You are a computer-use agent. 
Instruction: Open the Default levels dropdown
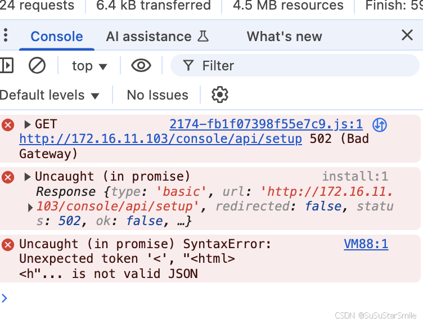click(x=50, y=95)
